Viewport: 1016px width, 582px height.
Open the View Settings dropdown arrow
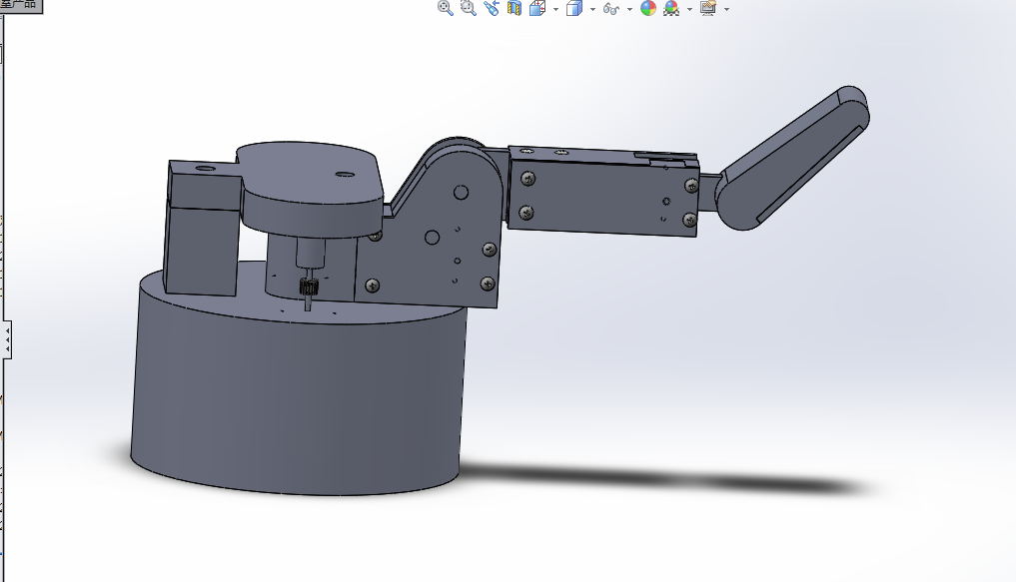tap(726, 9)
